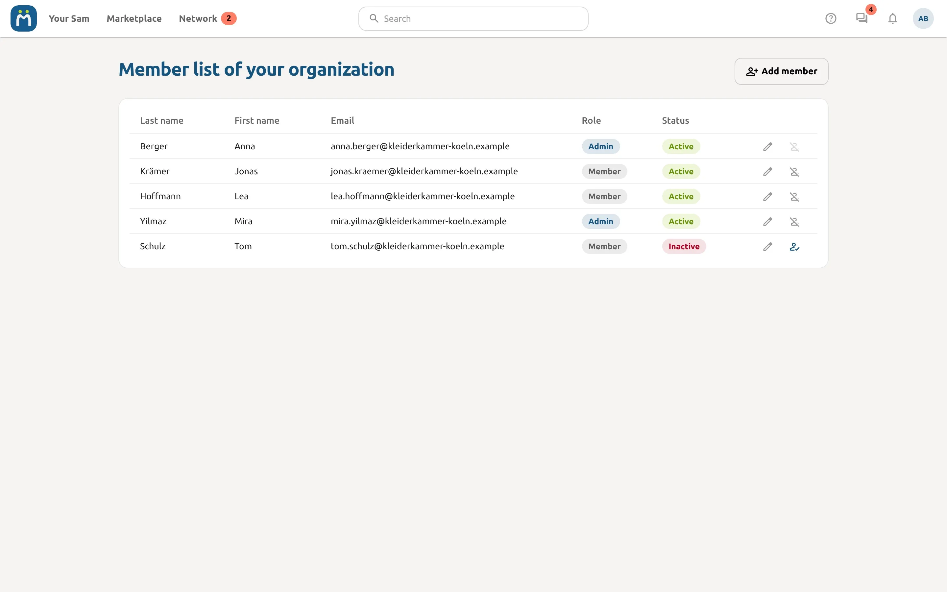Open the notifications bell
This screenshot has height=592, width=947.
tap(893, 18)
